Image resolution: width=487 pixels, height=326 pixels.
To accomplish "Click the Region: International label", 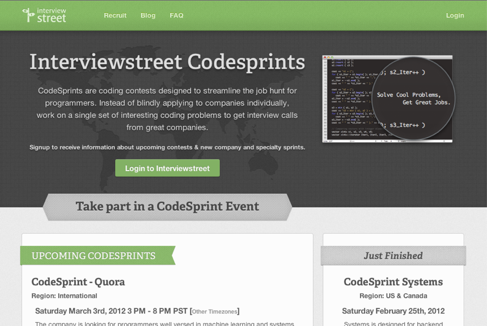I will tap(64, 296).
